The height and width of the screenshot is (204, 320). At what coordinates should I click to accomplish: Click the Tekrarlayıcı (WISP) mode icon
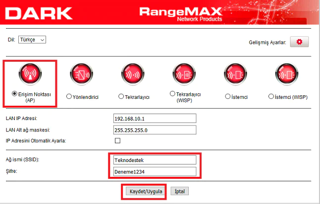coord(184,74)
